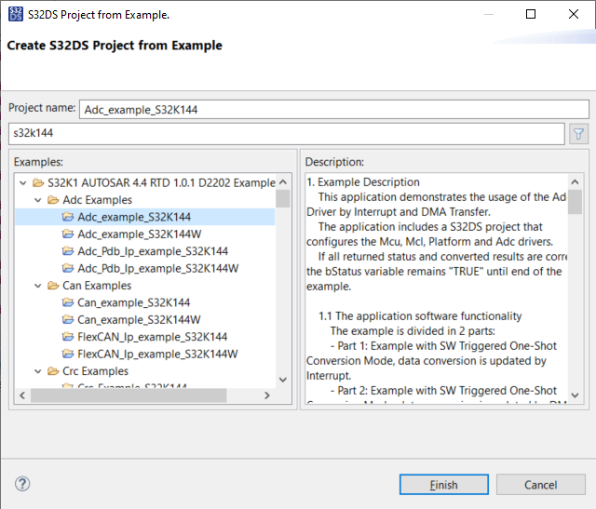The image size is (596, 509).
Task: Click the Adc_example_S32K144W folder icon
Action: (x=68, y=234)
